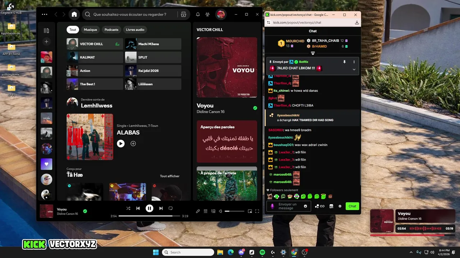Go back in Spotify navigation
Screen dimensions: 460x258
pyautogui.click(x=56, y=14)
